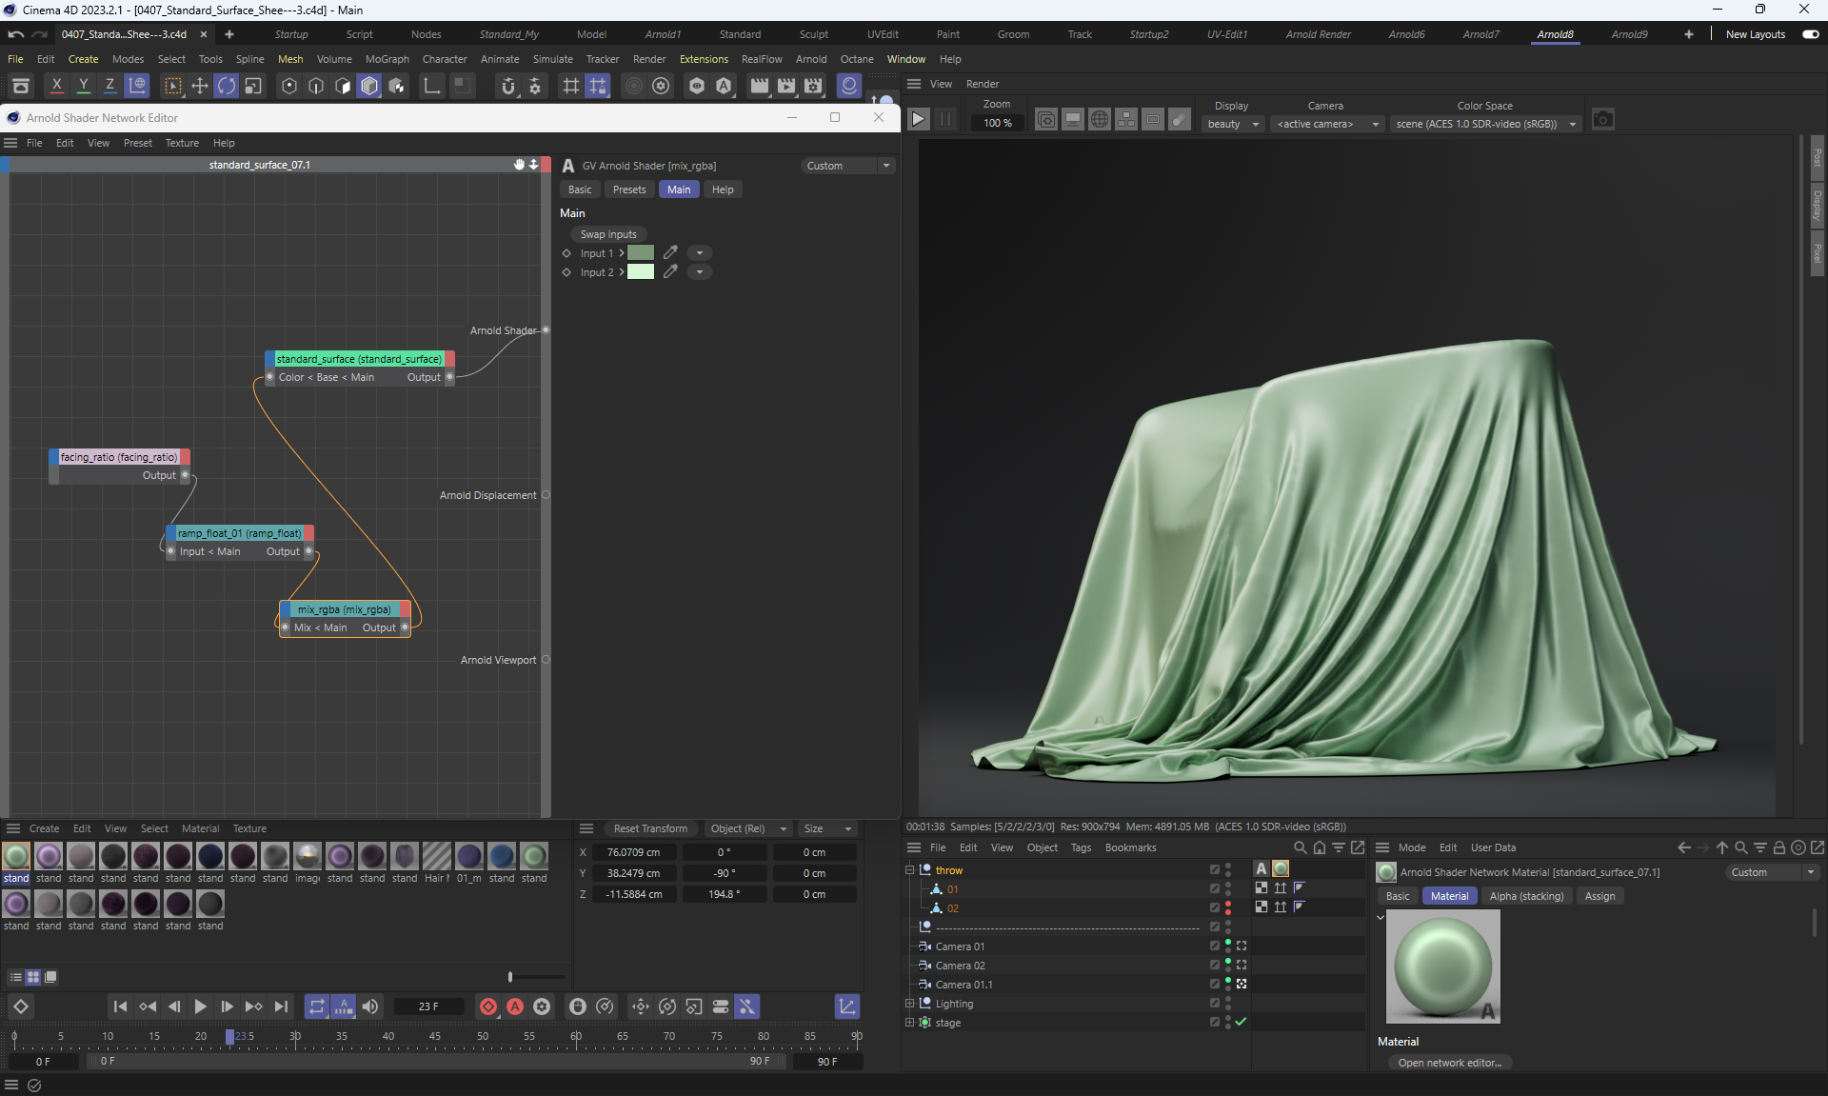Viewport: 1828px width, 1096px height.
Task: Select the mix_rgba node
Action: 344,609
